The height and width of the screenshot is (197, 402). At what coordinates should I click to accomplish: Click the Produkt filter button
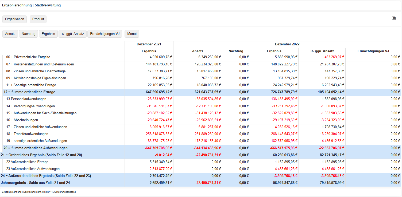click(x=38, y=19)
